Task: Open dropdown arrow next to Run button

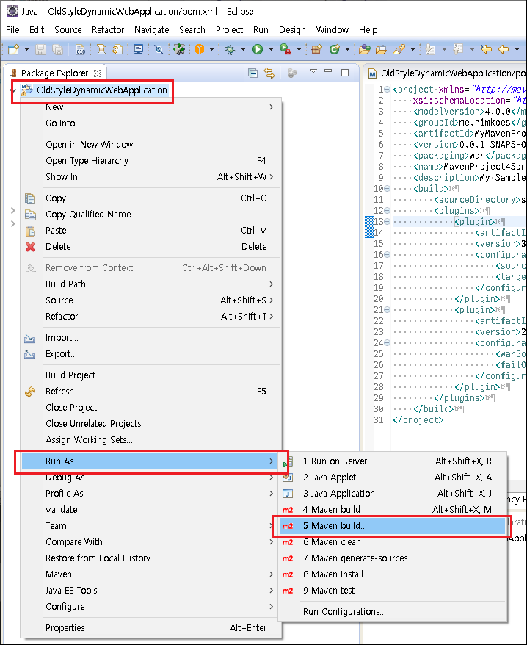Action: (x=271, y=50)
